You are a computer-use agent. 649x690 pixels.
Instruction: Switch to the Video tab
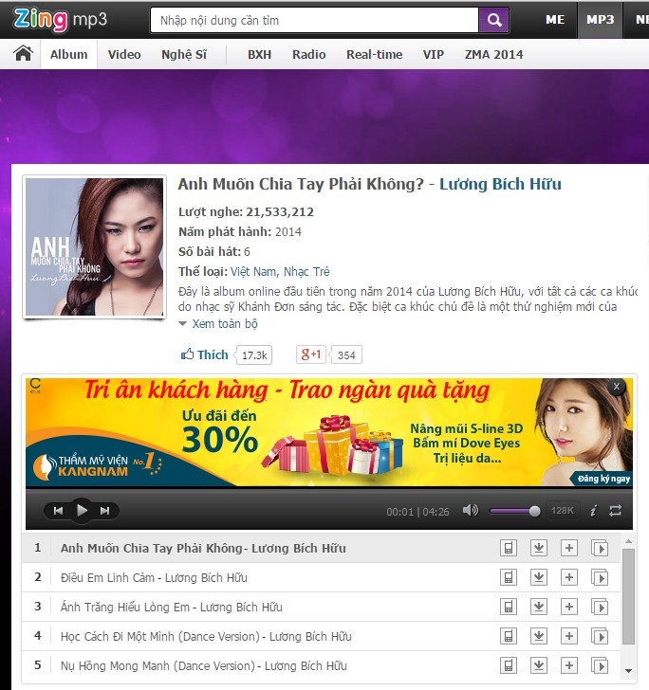[x=124, y=54]
